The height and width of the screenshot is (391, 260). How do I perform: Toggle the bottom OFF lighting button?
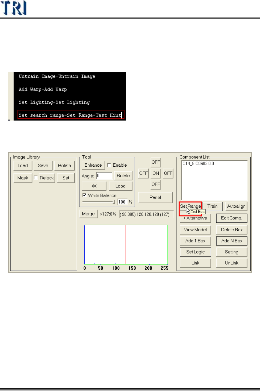click(156, 184)
